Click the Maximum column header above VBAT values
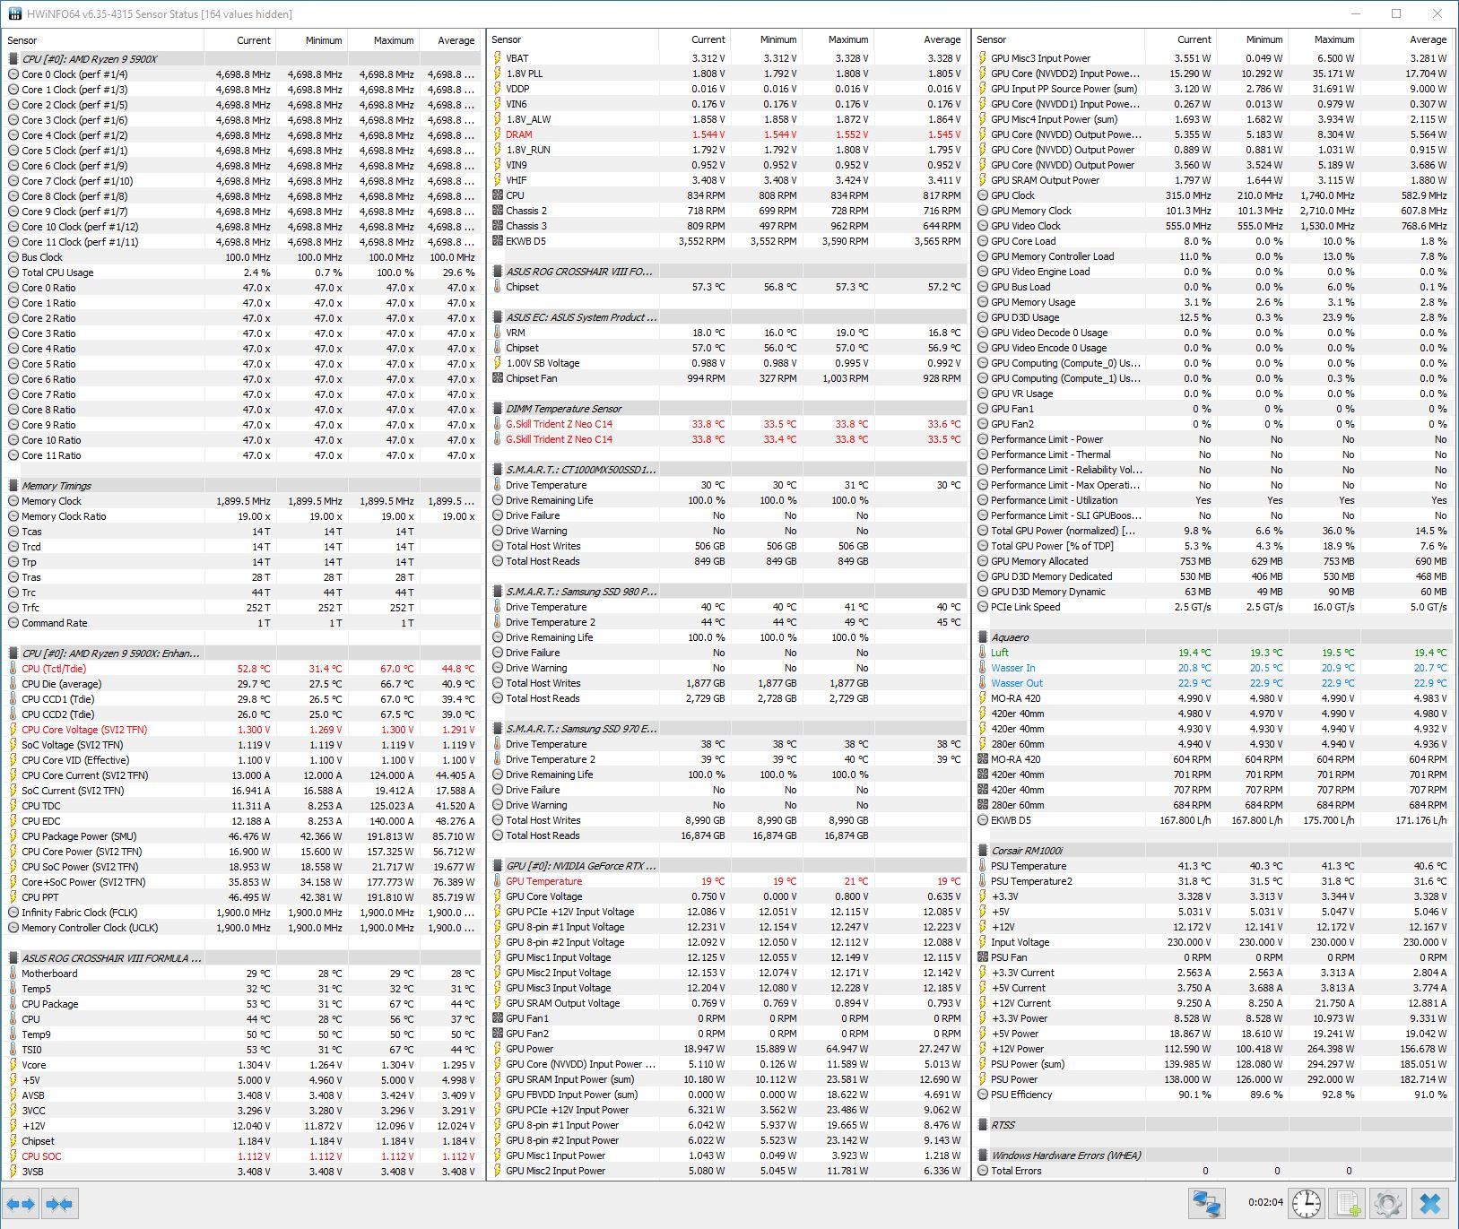 838,40
